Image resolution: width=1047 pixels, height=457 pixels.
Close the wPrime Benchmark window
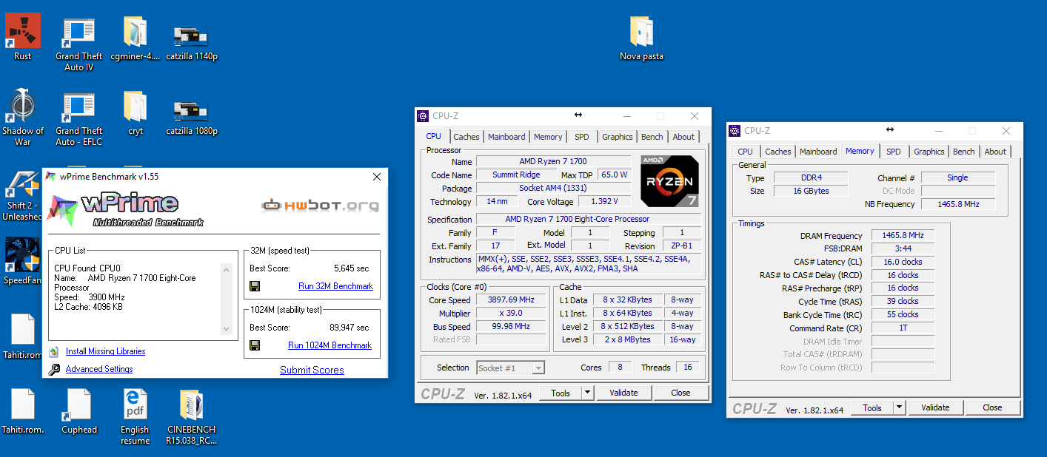(x=377, y=177)
